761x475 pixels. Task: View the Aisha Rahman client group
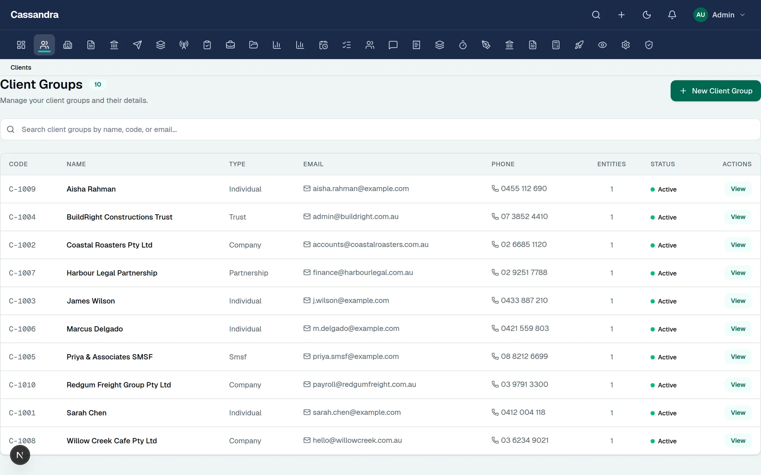point(738,189)
